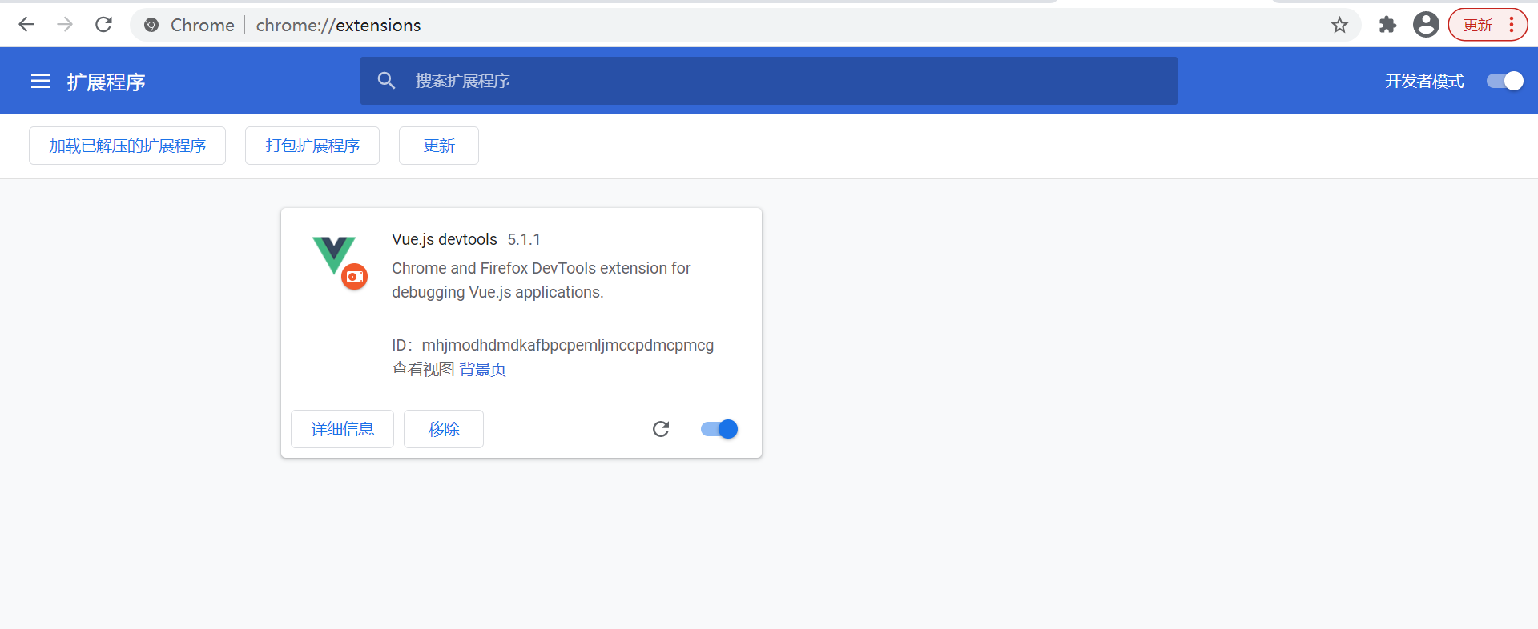Click the red 更新 Chrome update button

click(1478, 25)
